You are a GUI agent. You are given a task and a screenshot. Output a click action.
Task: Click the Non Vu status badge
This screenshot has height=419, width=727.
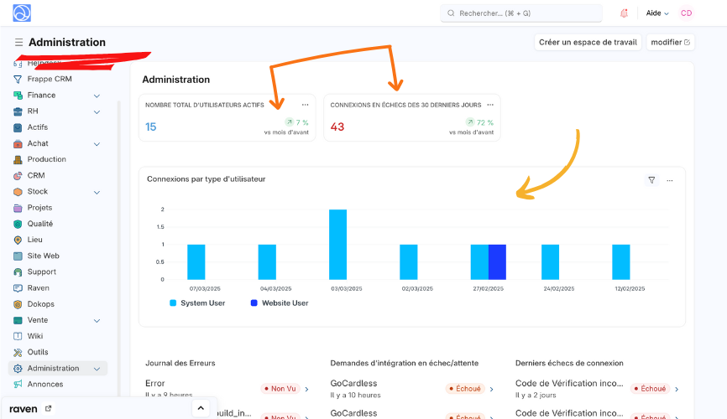click(x=280, y=389)
